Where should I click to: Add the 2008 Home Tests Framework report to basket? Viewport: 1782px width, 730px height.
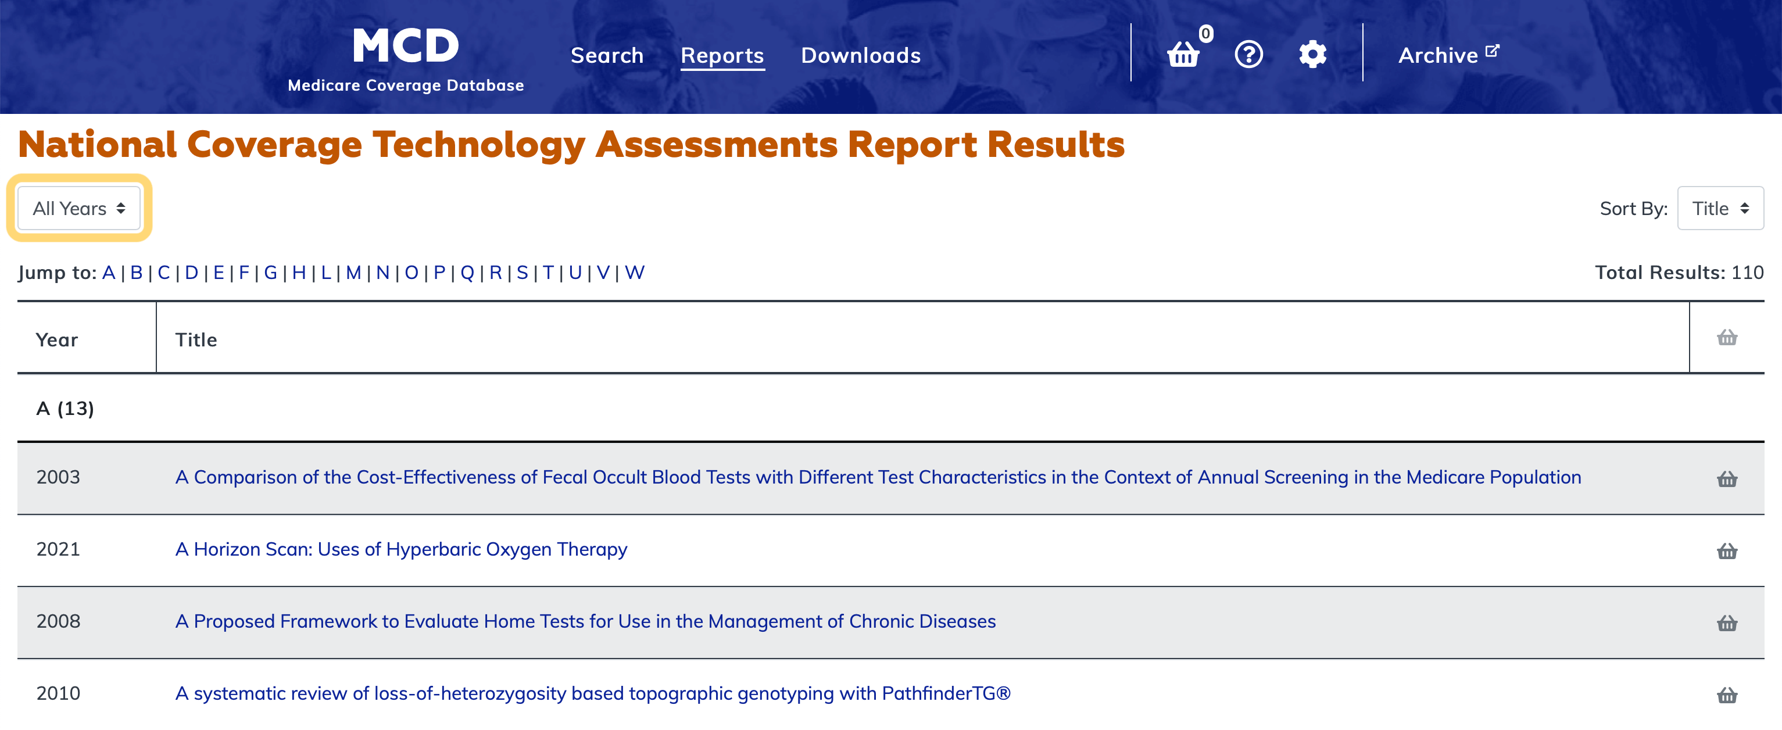pyautogui.click(x=1727, y=622)
